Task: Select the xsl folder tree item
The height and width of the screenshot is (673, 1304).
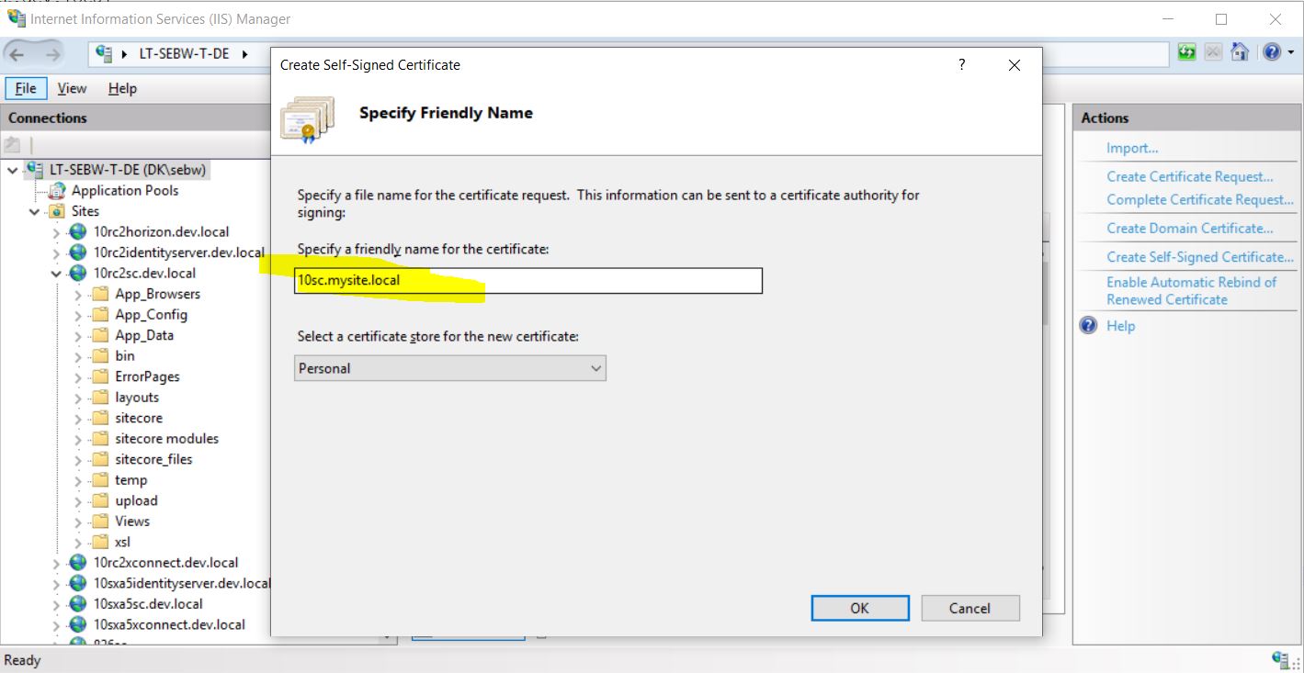Action: coord(122,542)
